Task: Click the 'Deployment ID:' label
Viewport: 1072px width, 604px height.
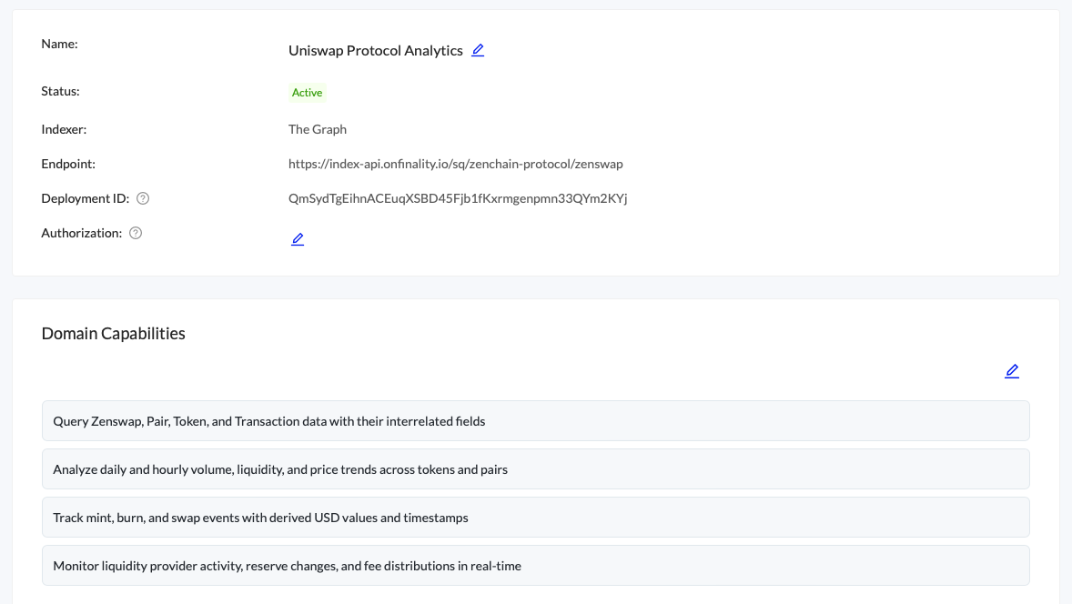Action: (85, 198)
